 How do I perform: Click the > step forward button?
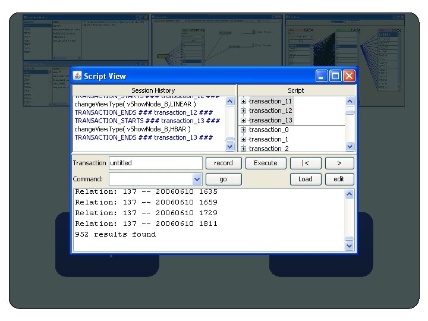339,163
